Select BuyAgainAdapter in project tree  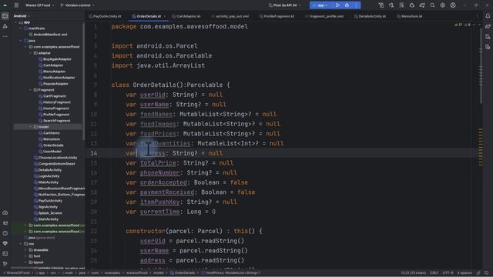(x=55, y=59)
